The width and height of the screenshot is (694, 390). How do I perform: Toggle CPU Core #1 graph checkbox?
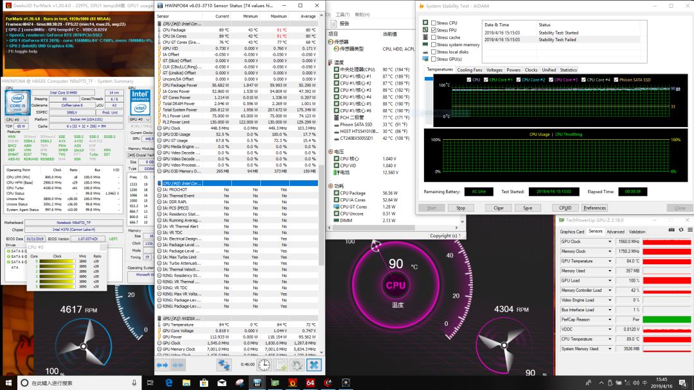tap(486, 80)
